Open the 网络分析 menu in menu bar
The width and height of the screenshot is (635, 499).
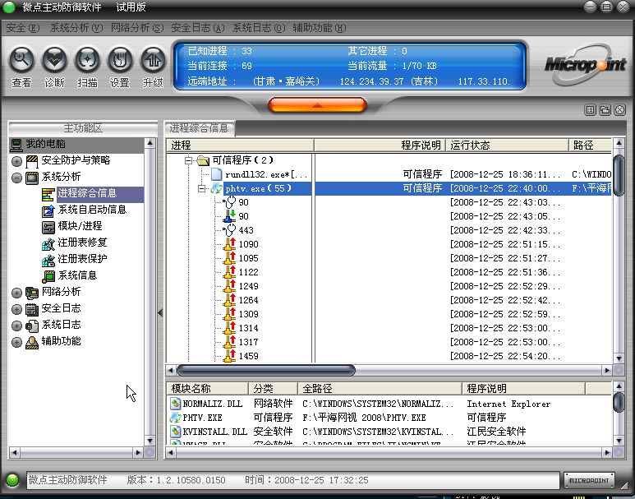136,28
